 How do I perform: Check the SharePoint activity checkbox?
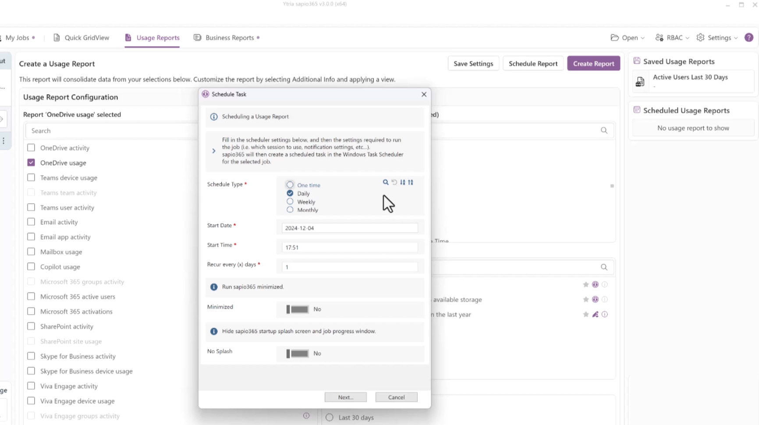(x=31, y=326)
